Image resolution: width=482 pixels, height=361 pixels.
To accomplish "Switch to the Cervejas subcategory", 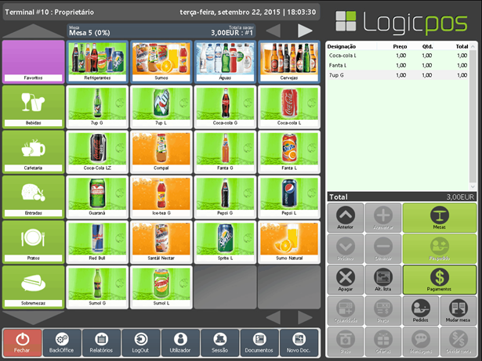I will click(289, 61).
